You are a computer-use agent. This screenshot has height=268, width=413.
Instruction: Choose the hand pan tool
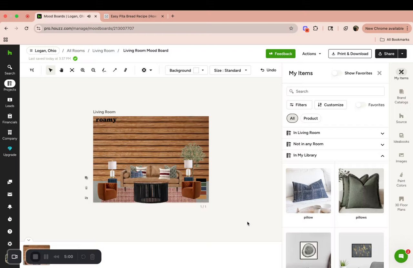point(61,70)
